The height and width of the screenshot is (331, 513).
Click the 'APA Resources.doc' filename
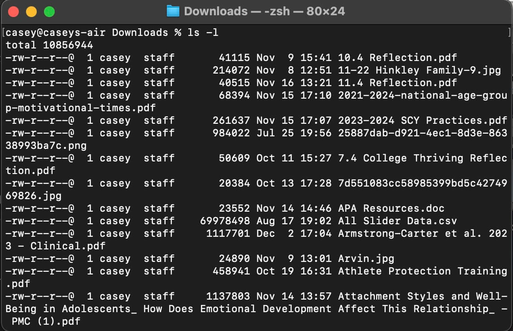(391, 209)
